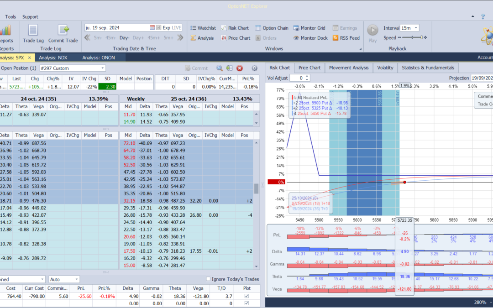Toggle the Plot checkbox in first row
The height and width of the screenshot is (308, 493).
click(247, 296)
